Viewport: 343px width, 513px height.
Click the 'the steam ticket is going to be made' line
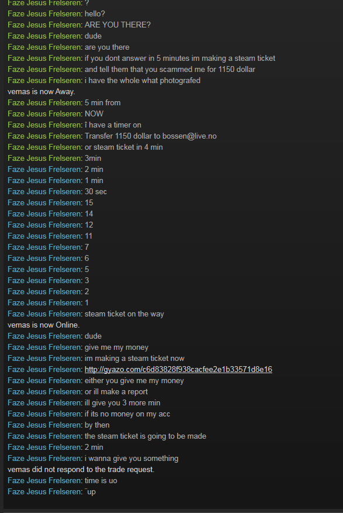pyautogui.click(x=145, y=436)
